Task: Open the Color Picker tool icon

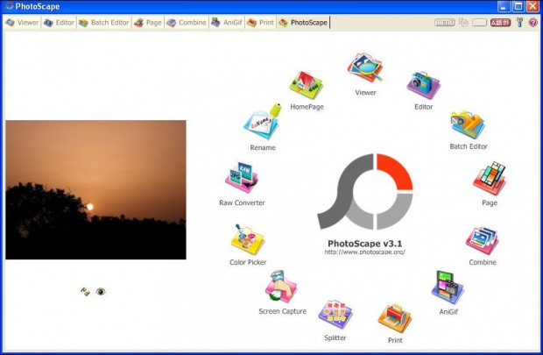Action: pyautogui.click(x=247, y=239)
